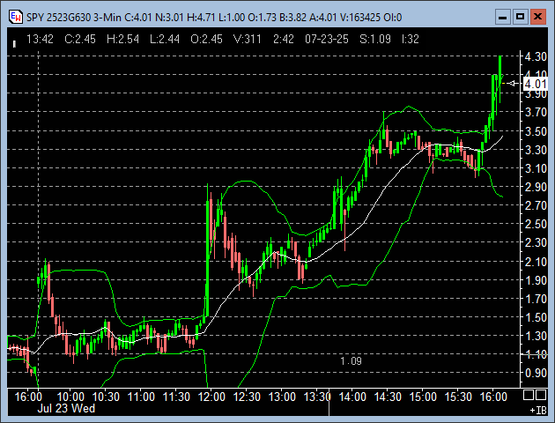Image resolution: width=555 pixels, height=423 pixels.
Task: Click the H:2.54 high value readout
Action: (122, 39)
